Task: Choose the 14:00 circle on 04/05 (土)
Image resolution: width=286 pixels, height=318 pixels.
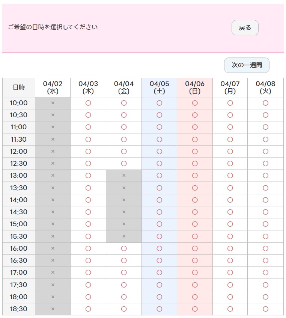Action: (160, 200)
